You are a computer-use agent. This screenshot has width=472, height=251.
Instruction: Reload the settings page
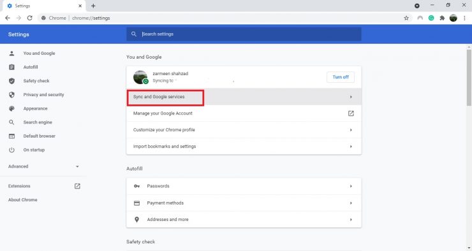(29, 18)
